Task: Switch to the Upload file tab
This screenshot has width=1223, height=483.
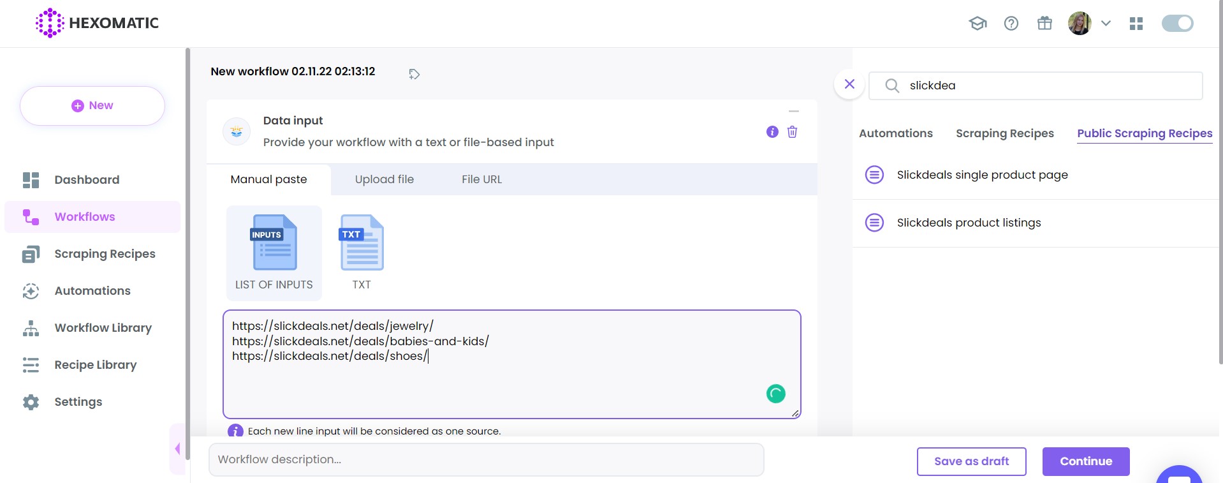Action: [384, 179]
